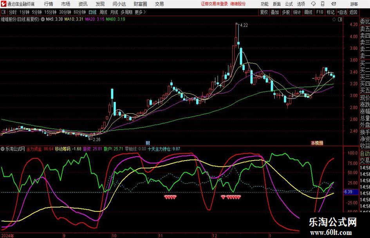Viewport: 370px width, 238px height.
Task: Open the 财富圈 menu
Action: tap(140, 4)
